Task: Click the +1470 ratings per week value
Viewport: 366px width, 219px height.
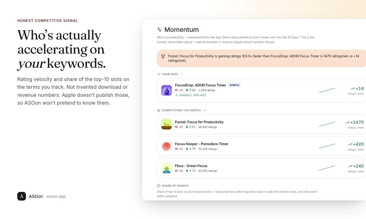Action: [x=357, y=122]
